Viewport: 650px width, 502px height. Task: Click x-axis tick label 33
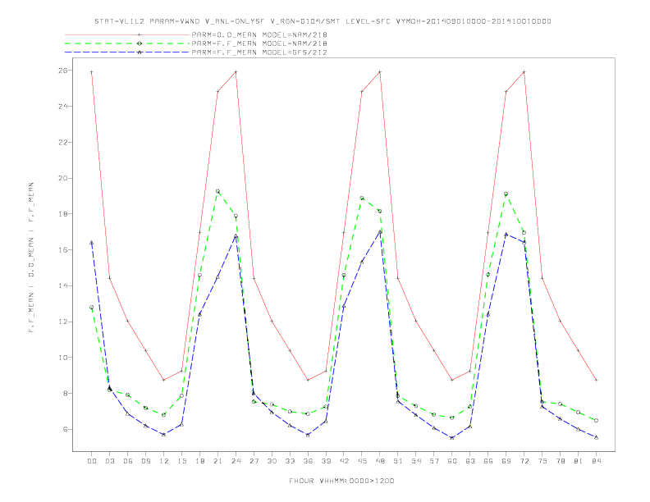click(x=290, y=461)
